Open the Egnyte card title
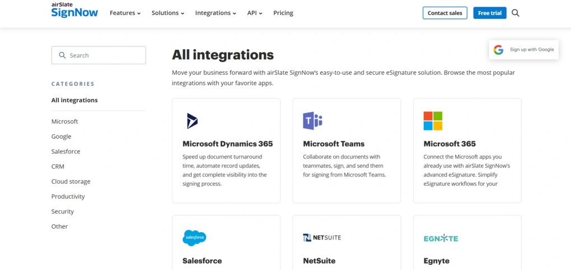 pos(437,261)
